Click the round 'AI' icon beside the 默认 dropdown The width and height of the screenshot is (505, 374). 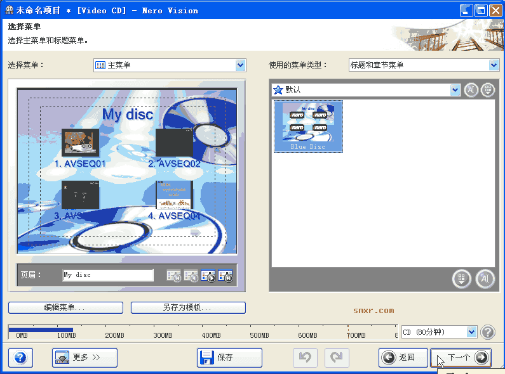[471, 90]
